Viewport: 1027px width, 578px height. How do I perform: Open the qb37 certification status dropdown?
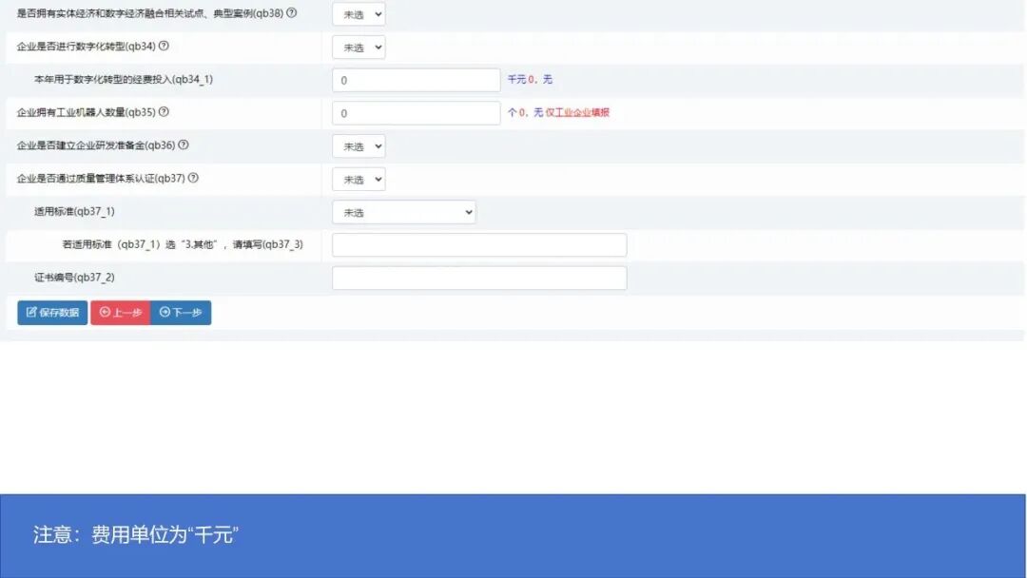(358, 179)
